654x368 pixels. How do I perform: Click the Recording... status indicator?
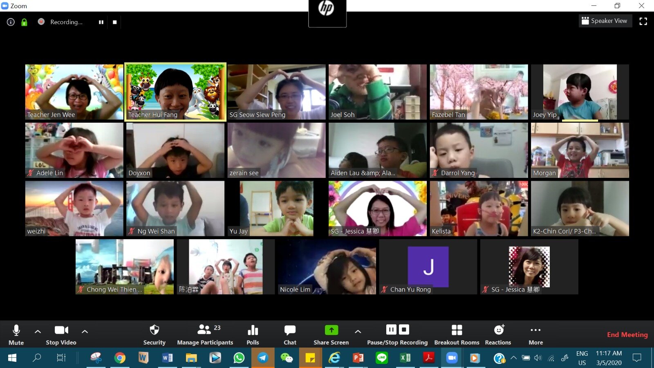coord(60,22)
